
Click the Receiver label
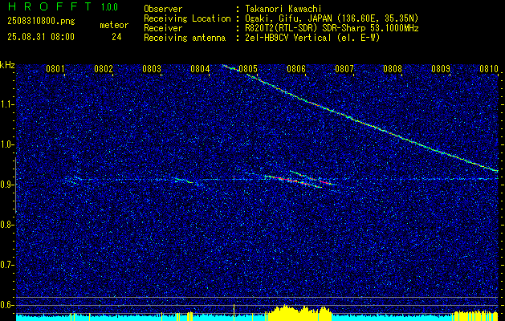pos(163,28)
